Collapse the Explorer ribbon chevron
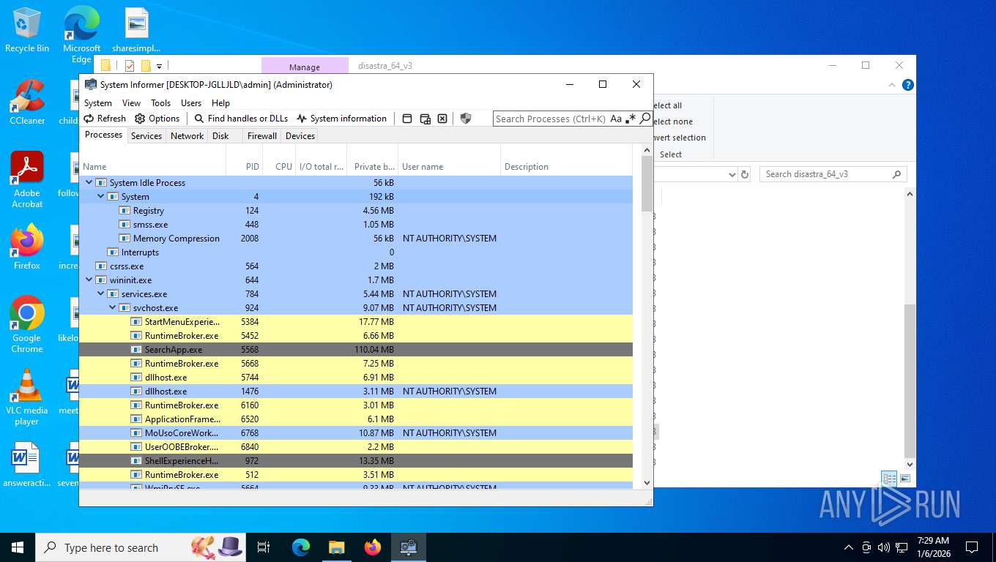This screenshot has height=562, width=996. pos(893,85)
